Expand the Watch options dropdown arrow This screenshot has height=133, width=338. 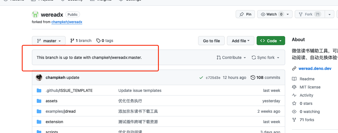tap(288, 14)
